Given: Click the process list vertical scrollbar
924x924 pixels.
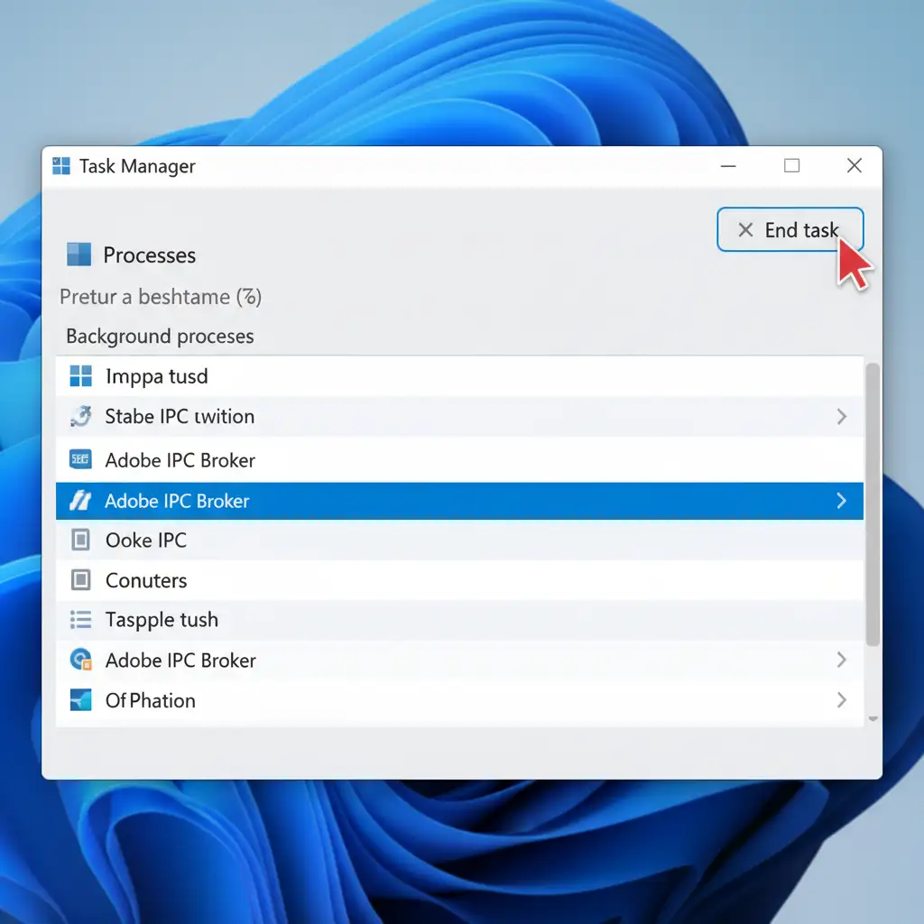Looking at the screenshot, I should 872,505.
